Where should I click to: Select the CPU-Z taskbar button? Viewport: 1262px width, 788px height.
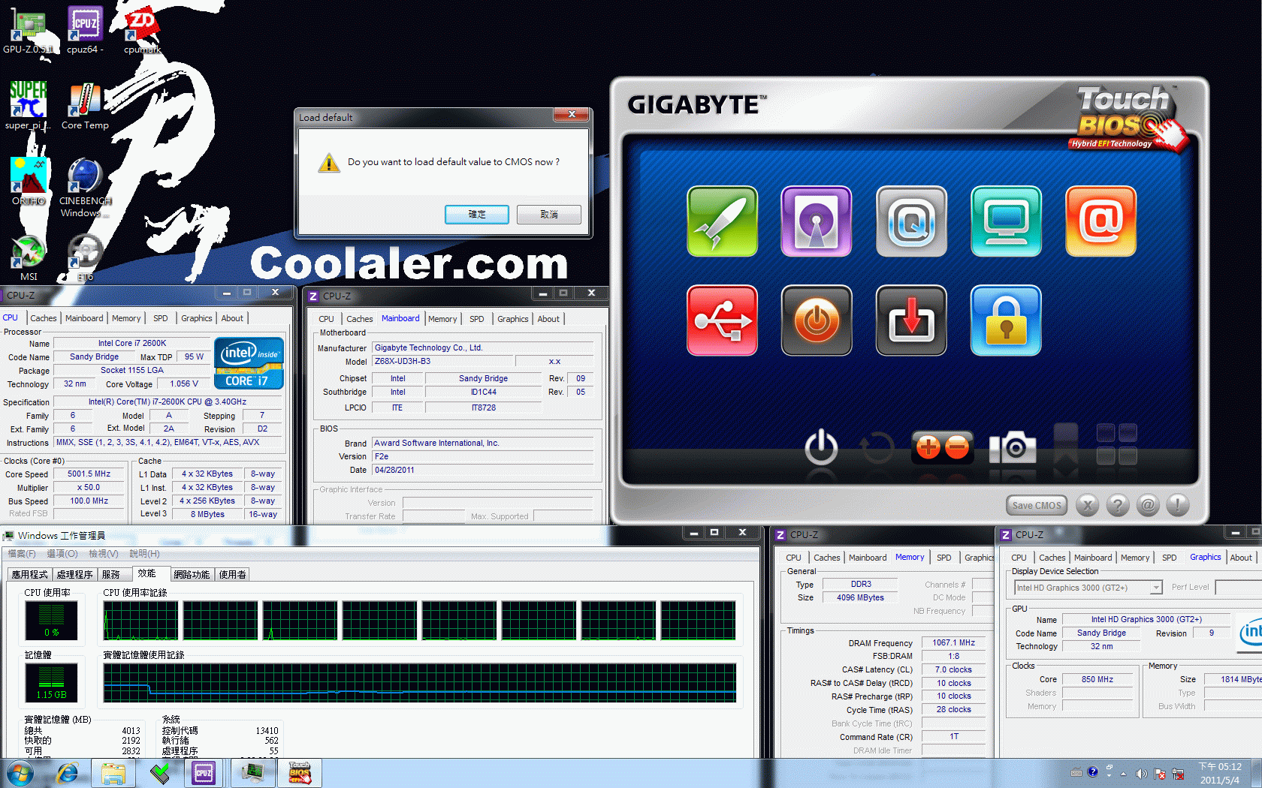[x=204, y=773]
